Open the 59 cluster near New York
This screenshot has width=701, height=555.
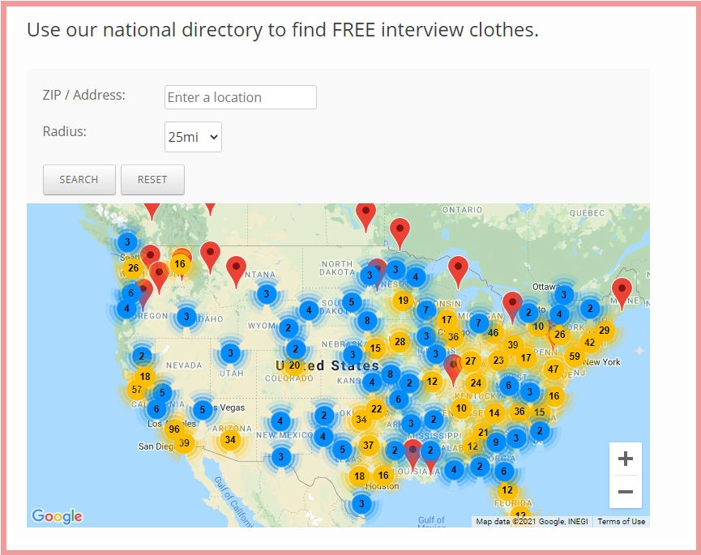pyautogui.click(x=575, y=356)
